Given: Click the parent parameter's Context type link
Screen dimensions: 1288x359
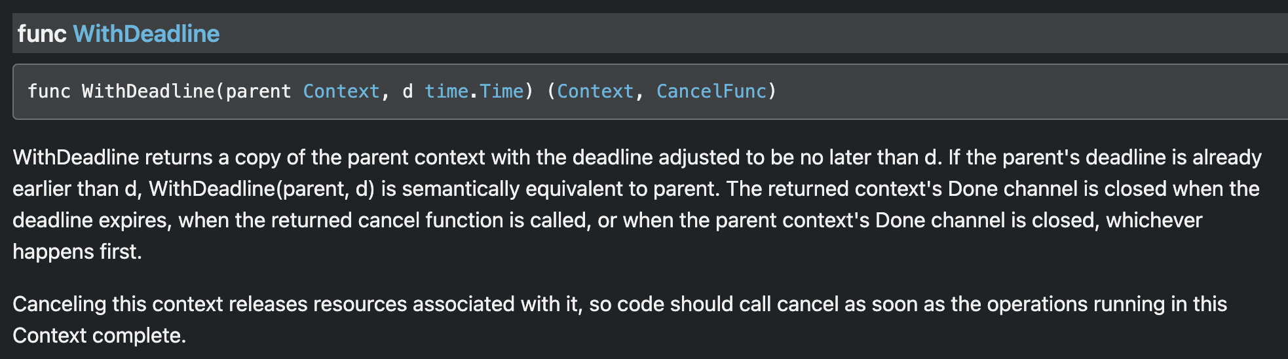Looking at the screenshot, I should 341,91.
